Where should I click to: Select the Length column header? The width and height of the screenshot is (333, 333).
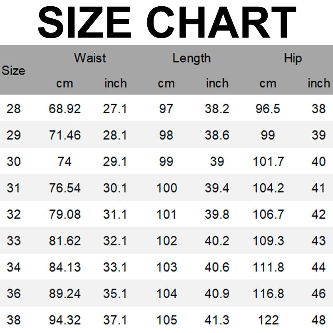191,58
